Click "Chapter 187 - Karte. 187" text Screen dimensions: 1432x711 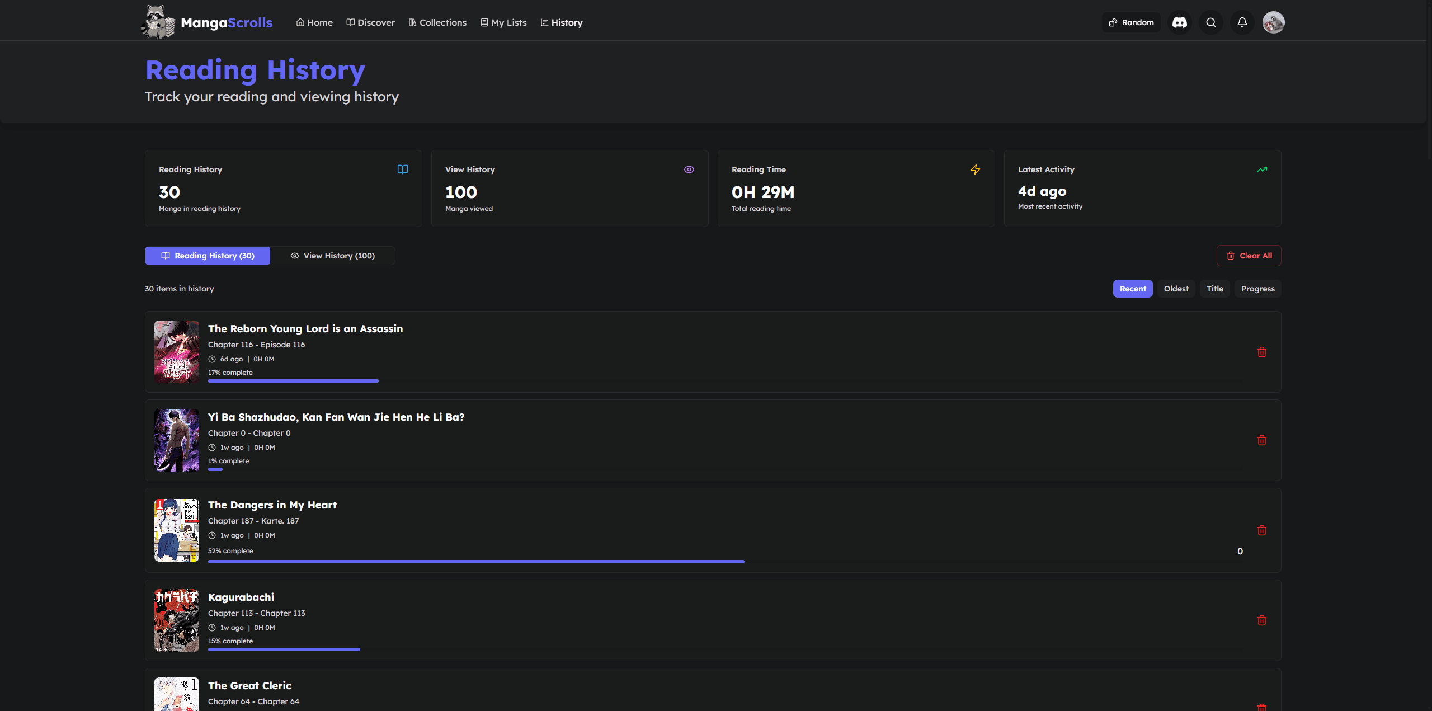[x=253, y=521]
